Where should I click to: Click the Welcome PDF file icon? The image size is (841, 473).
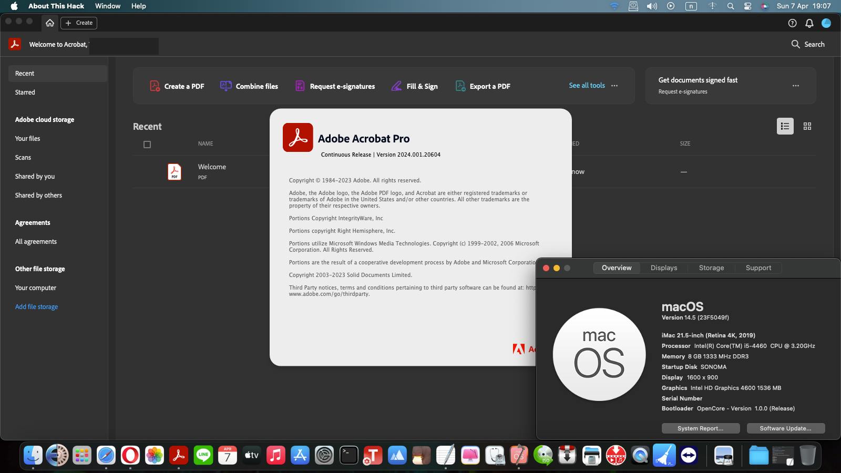[x=175, y=172]
